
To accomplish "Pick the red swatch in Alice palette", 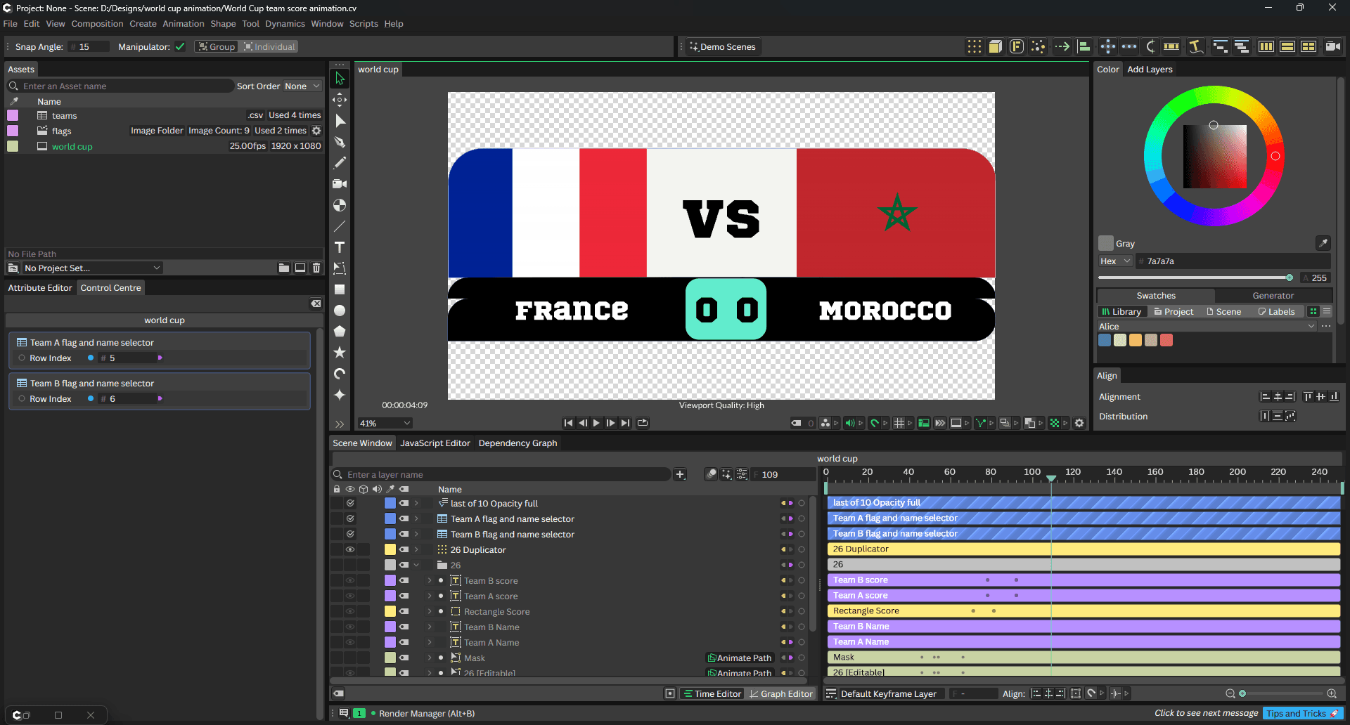I will tap(1166, 340).
